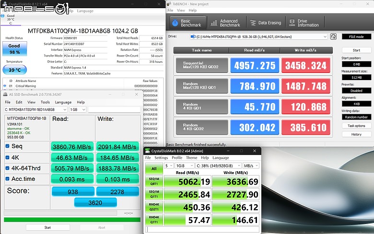Run RND4K Q1T1 test in CrystalDiskMark
This screenshot has height=234, width=374.
click(x=154, y=220)
